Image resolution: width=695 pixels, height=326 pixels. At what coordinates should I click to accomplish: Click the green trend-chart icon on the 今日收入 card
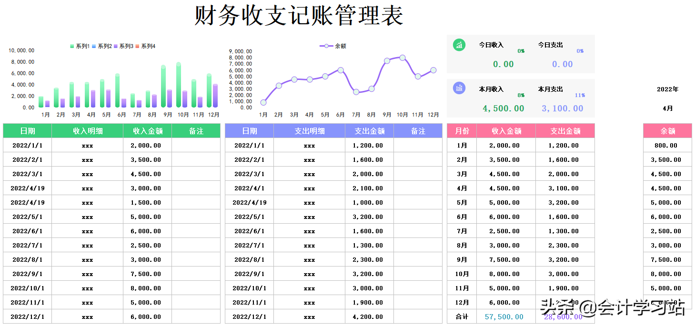(459, 46)
